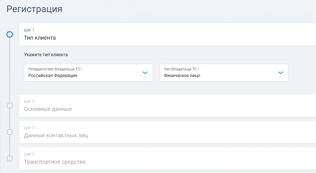Click the Step 3 circle marker
Viewport: 316px width, 173px height.
[10, 132]
